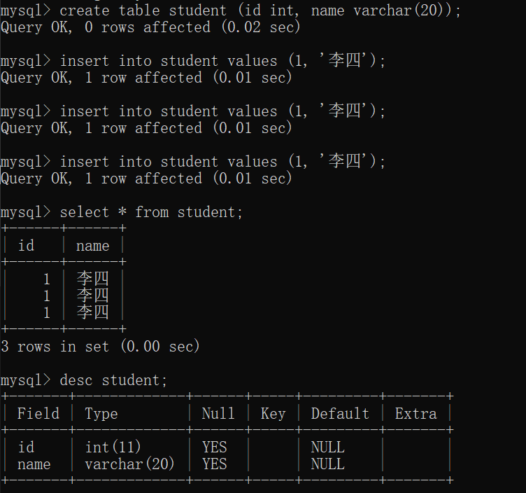Screen dimensions: 526x493
Task: Click the first insert into student statement
Action: click(x=222, y=61)
